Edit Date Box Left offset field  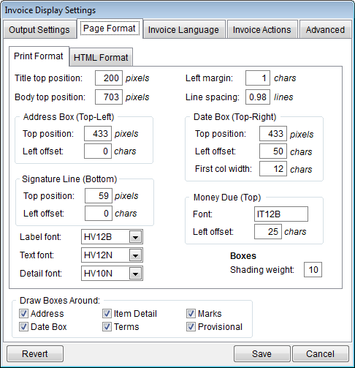click(273, 151)
